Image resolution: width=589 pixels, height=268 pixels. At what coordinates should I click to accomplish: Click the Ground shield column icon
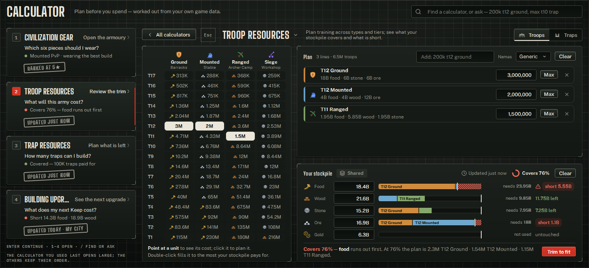coord(179,55)
